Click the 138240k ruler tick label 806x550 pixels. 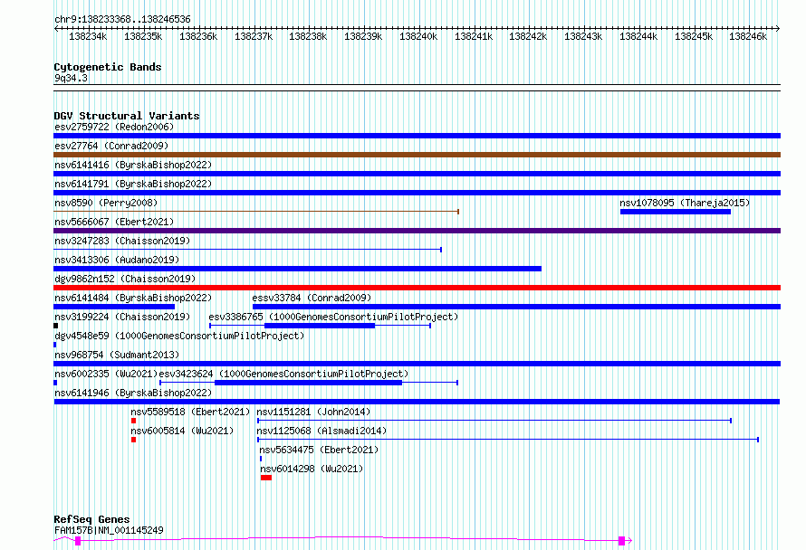(x=418, y=36)
